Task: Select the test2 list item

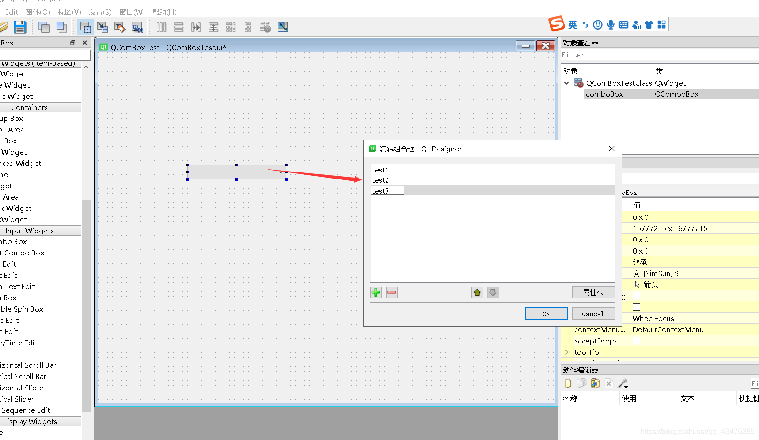Action: pyautogui.click(x=492, y=180)
